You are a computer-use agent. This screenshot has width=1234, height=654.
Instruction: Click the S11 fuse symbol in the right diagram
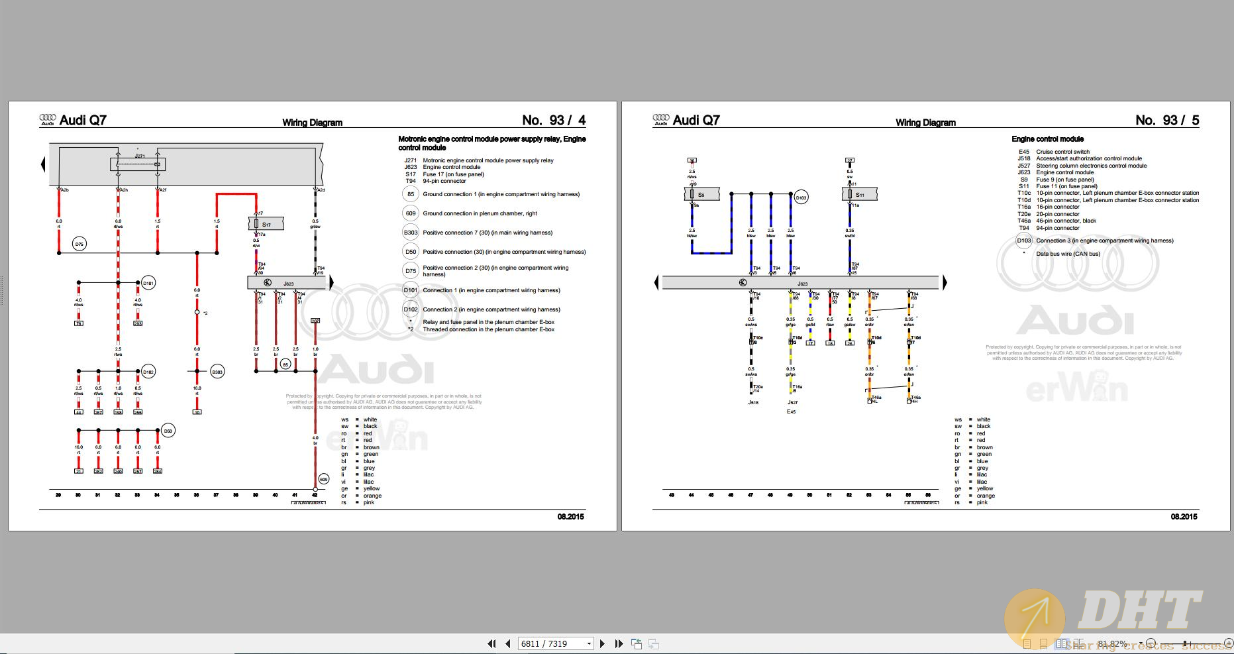point(860,194)
